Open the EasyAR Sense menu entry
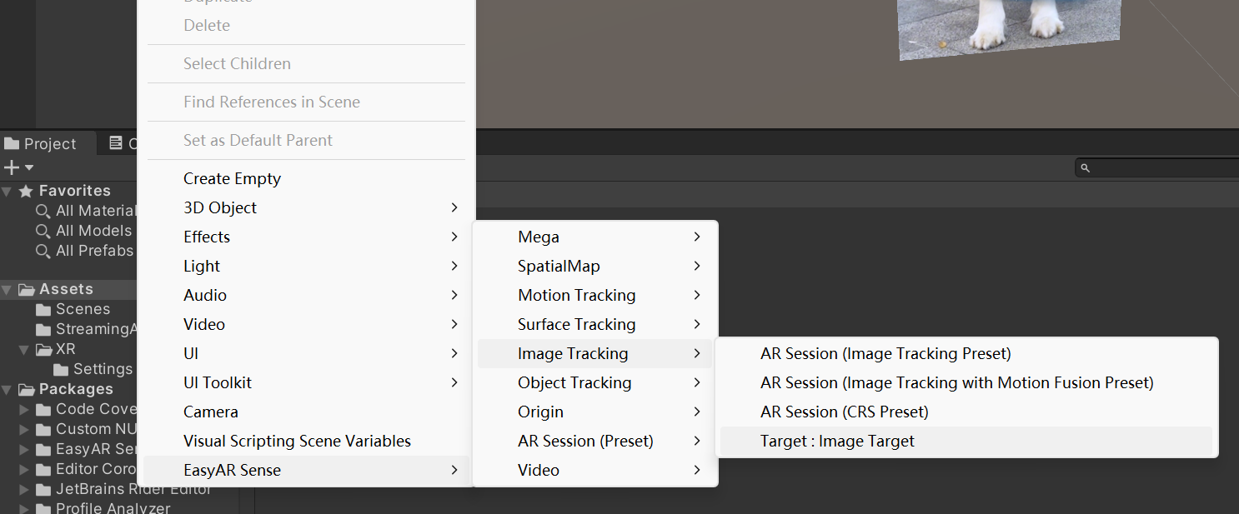1239x514 pixels. (x=306, y=471)
